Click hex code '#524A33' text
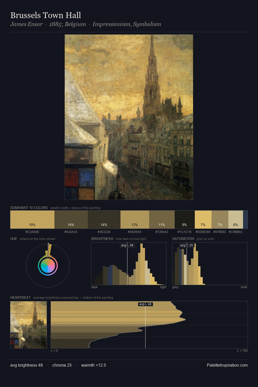This screenshot has width=258, height=387. (x=71, y=232)
